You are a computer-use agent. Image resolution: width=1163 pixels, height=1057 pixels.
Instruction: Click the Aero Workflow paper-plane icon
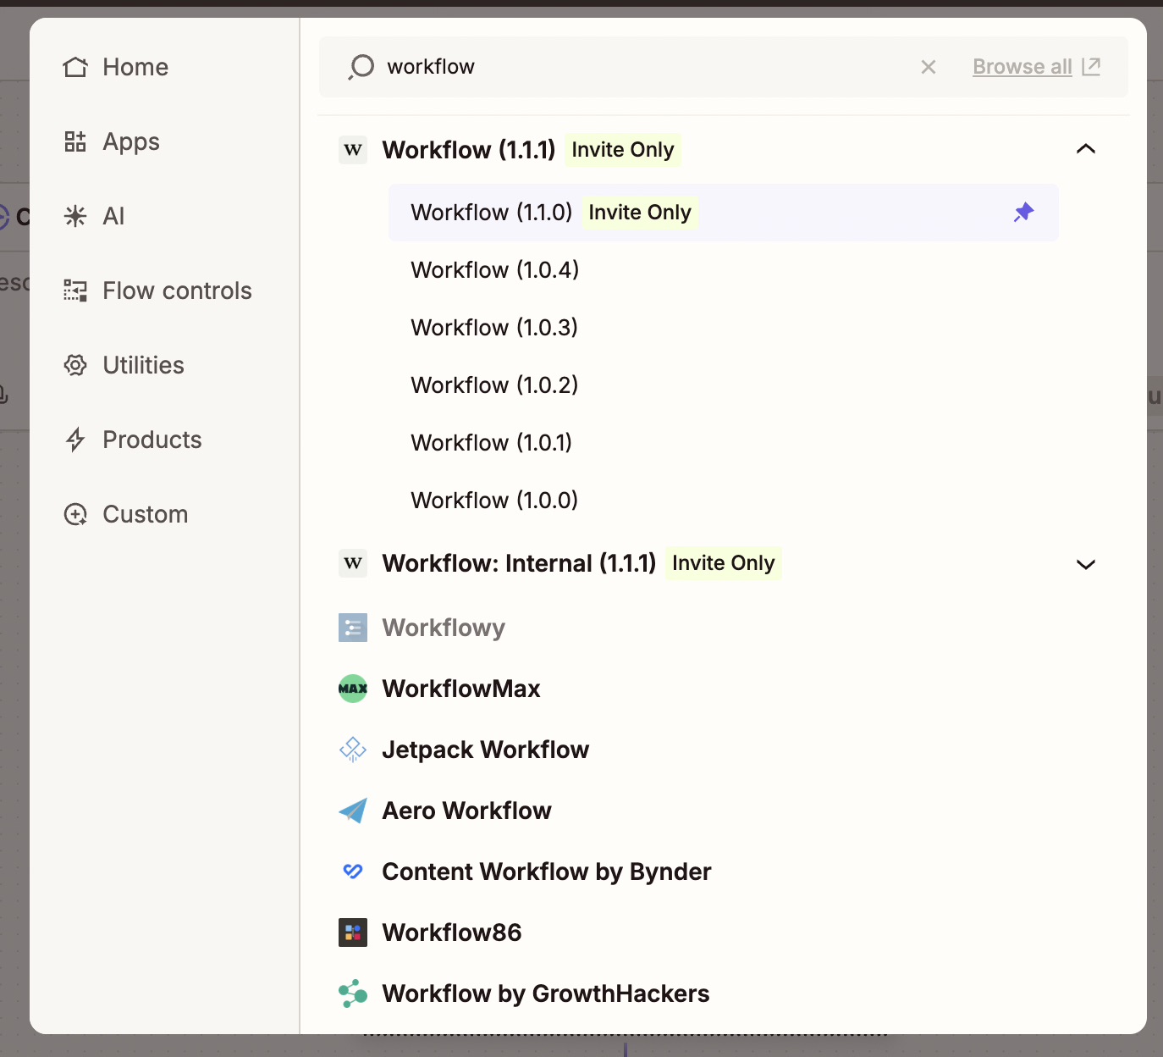coord(353,811)
